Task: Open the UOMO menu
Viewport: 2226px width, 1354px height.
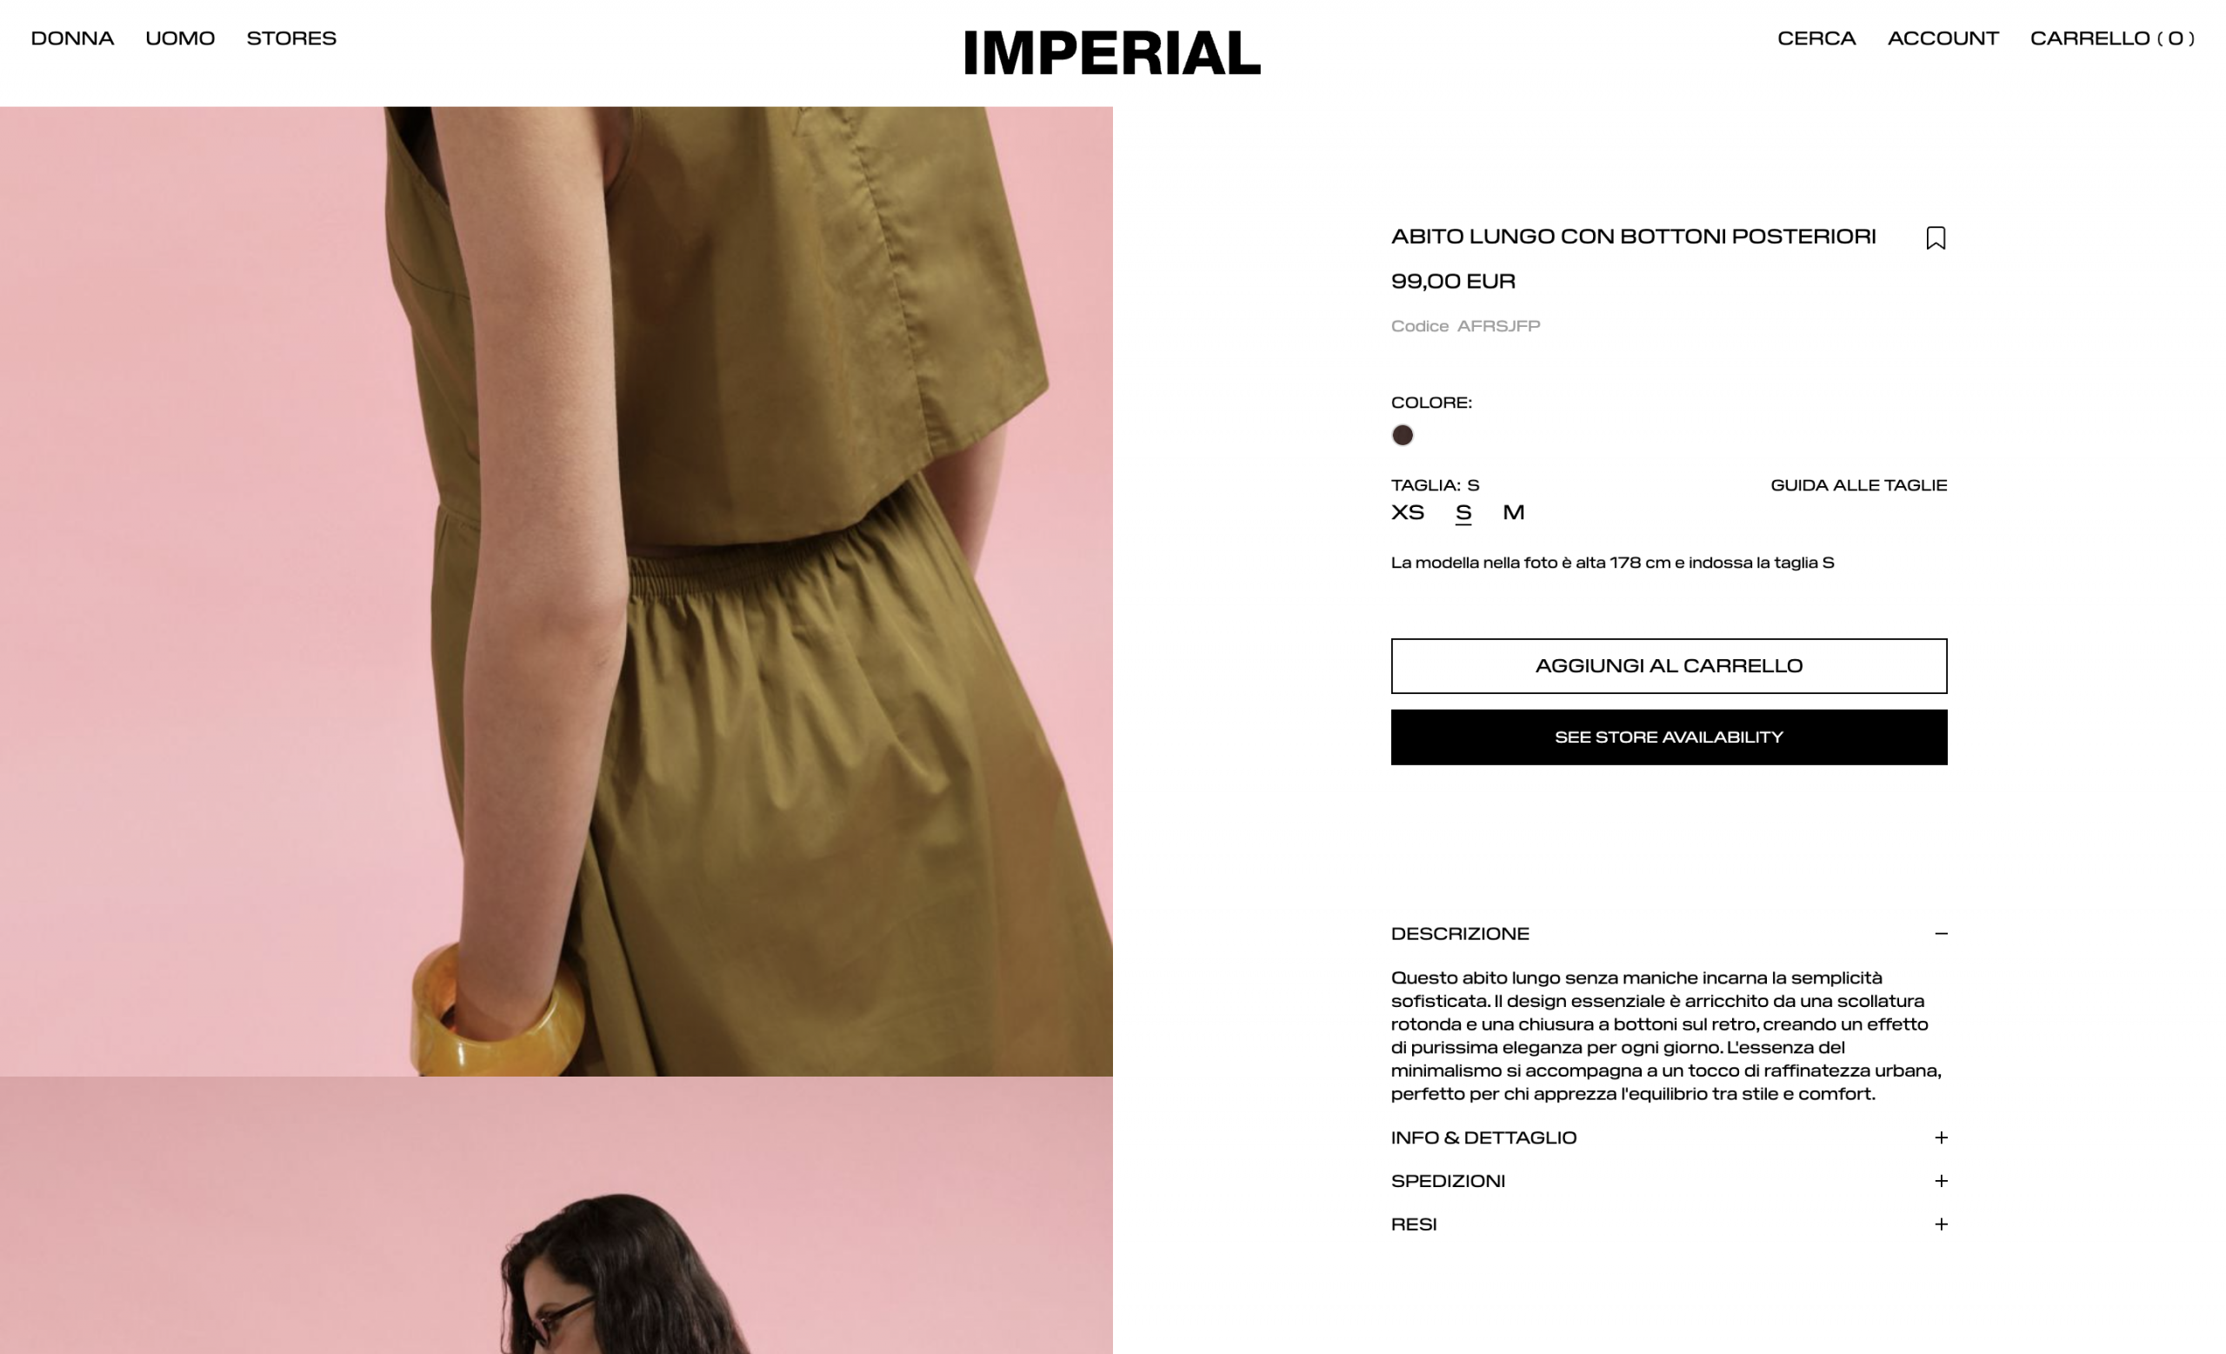Action: (180, 38)
